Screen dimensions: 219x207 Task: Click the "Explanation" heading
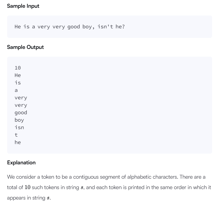point(21,163)
